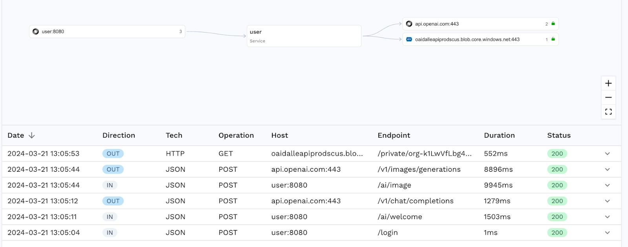Screen dimensions: 628x247
Task: Click the 200 status on the 1ms row
Action: pyautogui.click(x=557, y=232)
